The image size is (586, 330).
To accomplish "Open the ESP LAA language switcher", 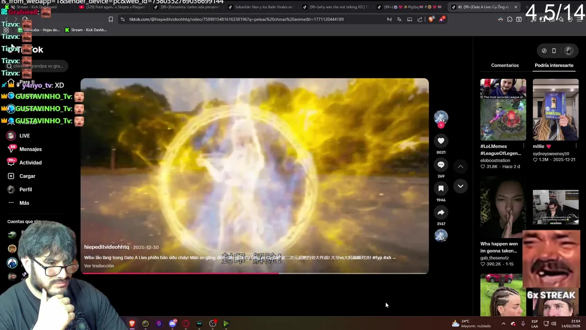I will coord(535,324).
